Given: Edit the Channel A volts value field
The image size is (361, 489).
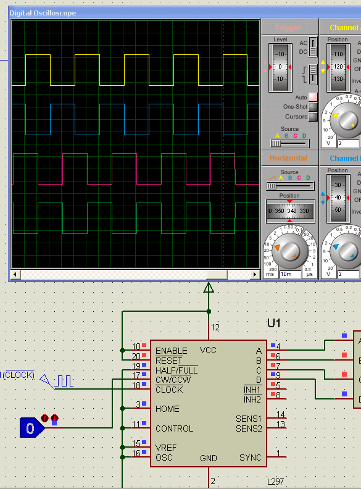Looking at the screenshot, I should coord(349,143).
